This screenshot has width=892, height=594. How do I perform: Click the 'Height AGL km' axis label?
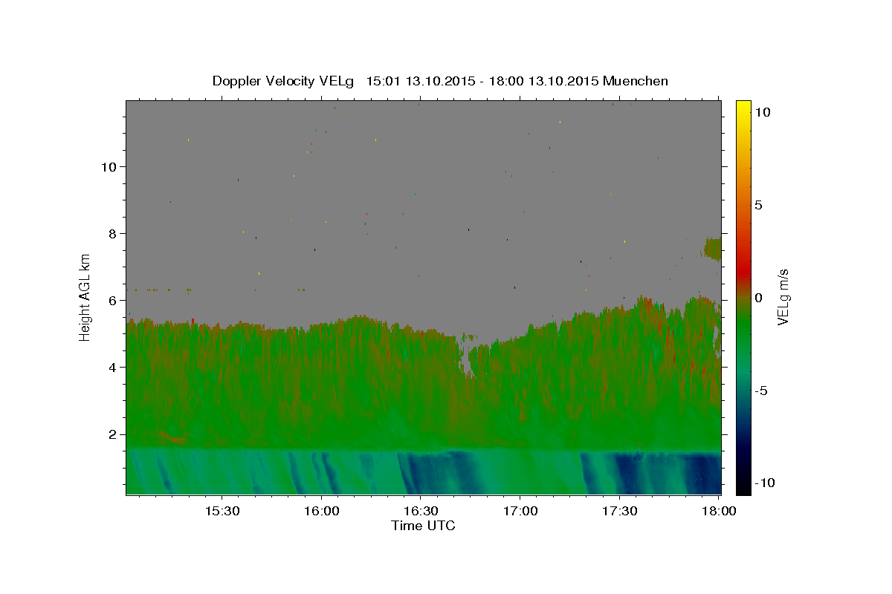[85, 298]
